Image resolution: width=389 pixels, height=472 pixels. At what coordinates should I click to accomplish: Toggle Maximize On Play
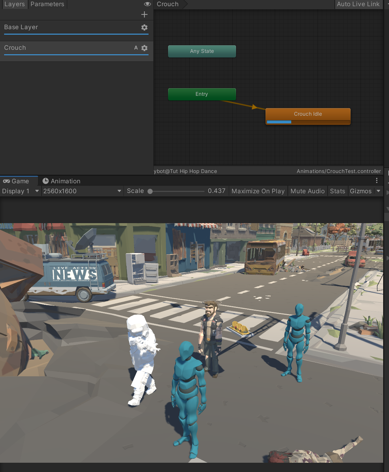[258, 191]
